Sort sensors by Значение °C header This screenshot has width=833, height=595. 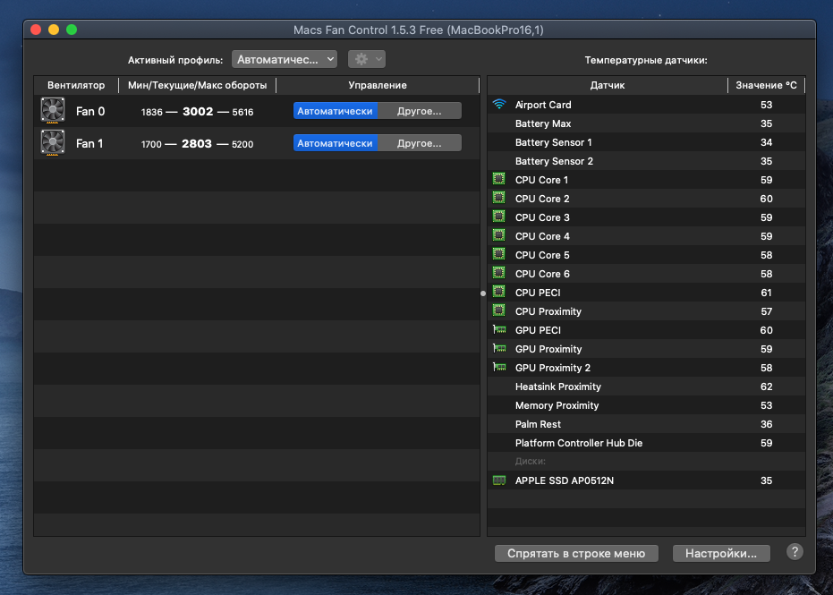point(766,85)
